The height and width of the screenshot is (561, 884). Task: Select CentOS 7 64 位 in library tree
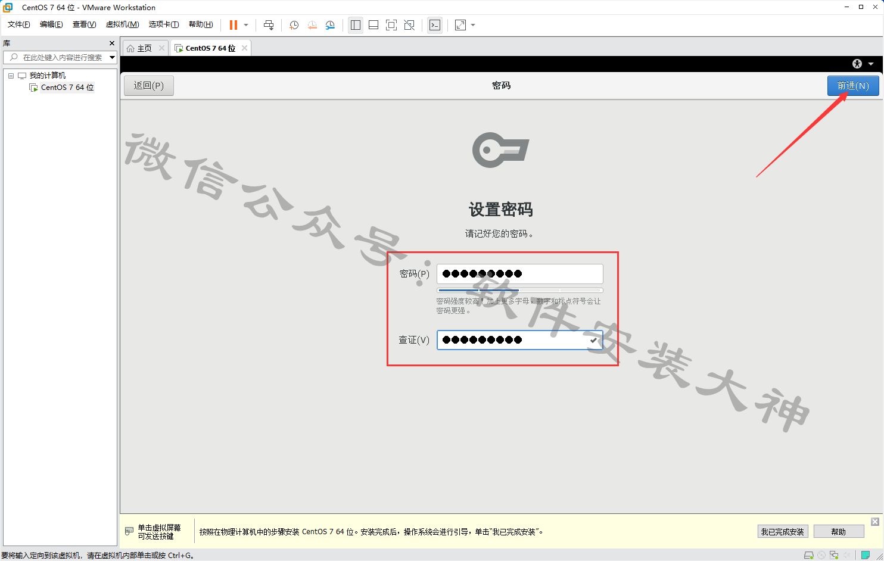[67, 88]
